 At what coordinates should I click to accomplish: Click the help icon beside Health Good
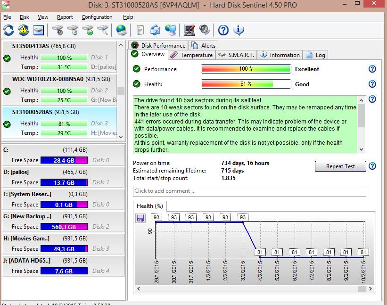coord(372,84)
